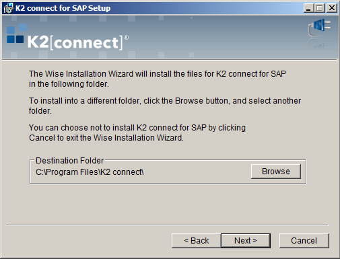340x259 pixels.
Task: Click the text about choosing not to install
Action: (137, 133)
